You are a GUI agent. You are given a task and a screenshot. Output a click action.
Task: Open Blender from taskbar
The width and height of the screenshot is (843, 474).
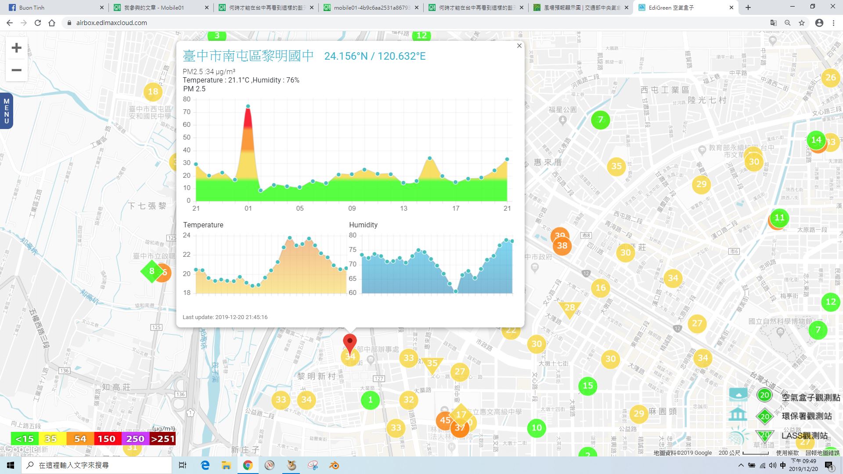point(335,465)
